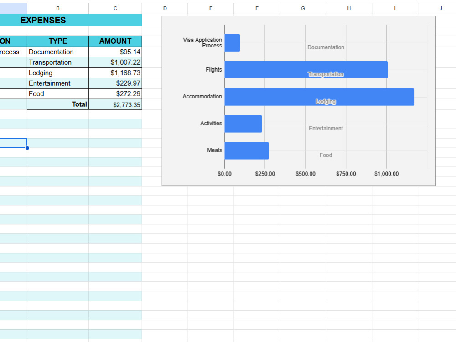Image resolution: width=456 pixels, height=342 pixels.
Task: Select the Lodging type cell
Action: point(58,73)
